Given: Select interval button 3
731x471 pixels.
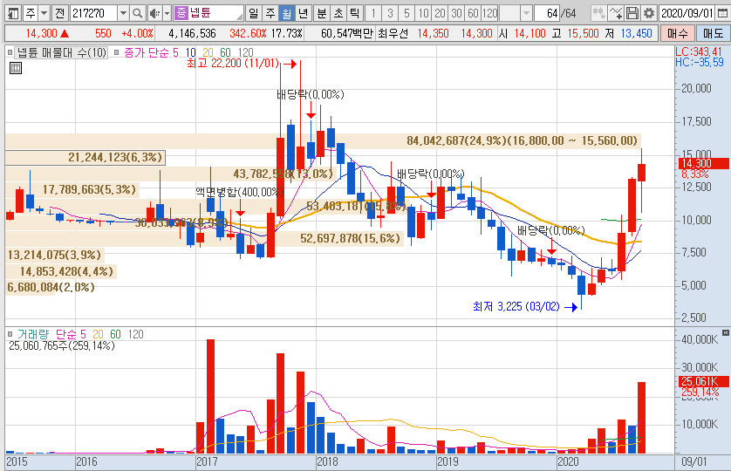Looking at the screenshot, I should pos(390,13).
